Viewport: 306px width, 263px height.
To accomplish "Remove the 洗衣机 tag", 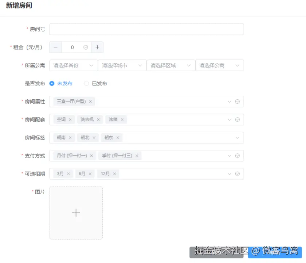I will coord(98,119).
